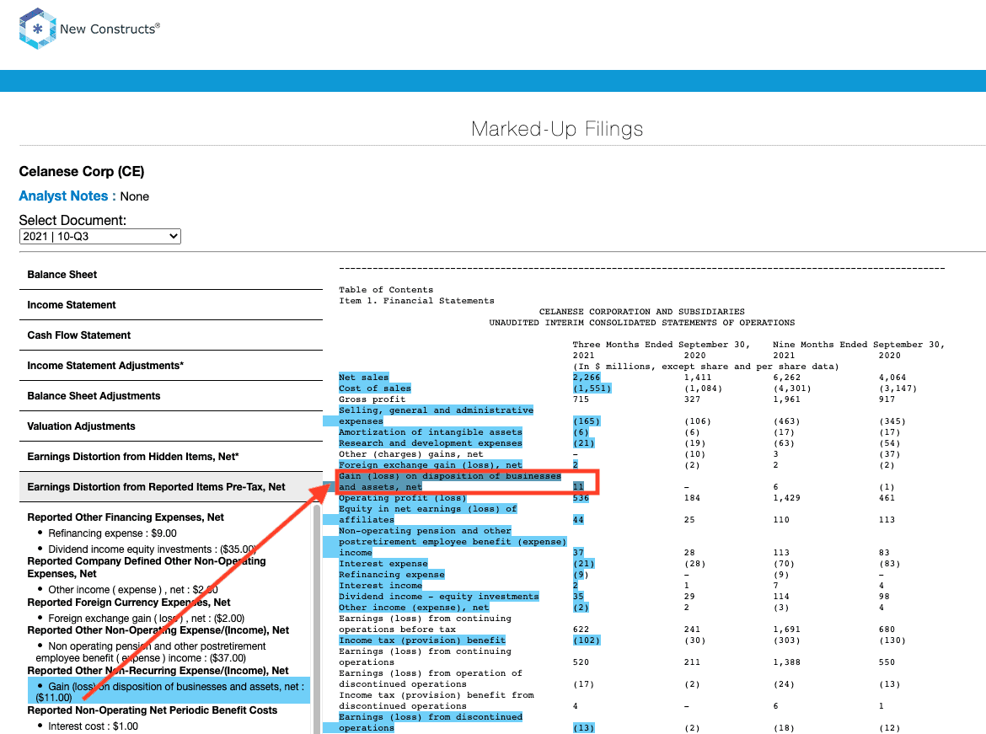Click the New Constructs hexagon logo

pos(38,29)
